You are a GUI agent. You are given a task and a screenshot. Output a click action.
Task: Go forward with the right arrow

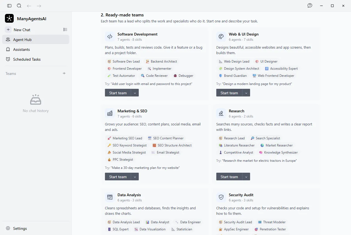pos(39,6)
